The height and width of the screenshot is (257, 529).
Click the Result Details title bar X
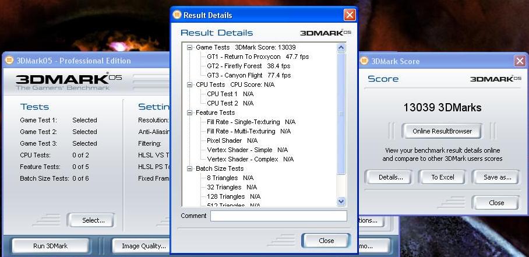[x=350, y=15]
